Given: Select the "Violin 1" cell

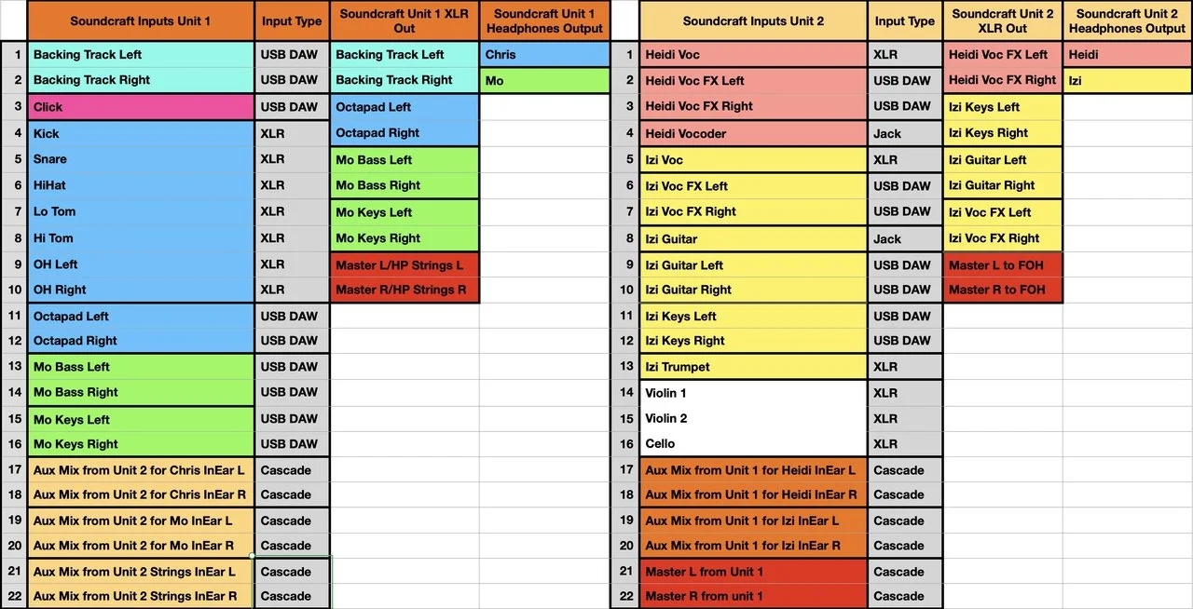Looking at the screenshot, I should coord(753,393).
